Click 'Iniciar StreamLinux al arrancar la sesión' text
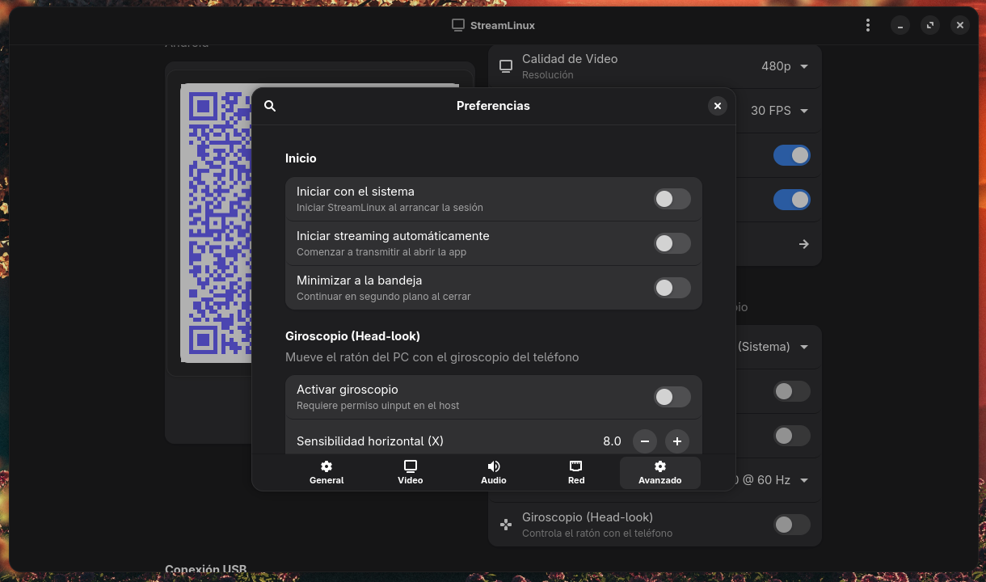Image resolution: width=986 pixels, height=582 pixels. 390,208
